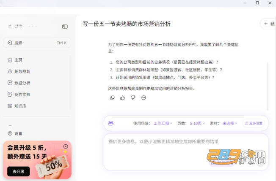Click the magnifier icon in search box
Image resolution: width=276 pixels, height=181 pixels.
10,43
